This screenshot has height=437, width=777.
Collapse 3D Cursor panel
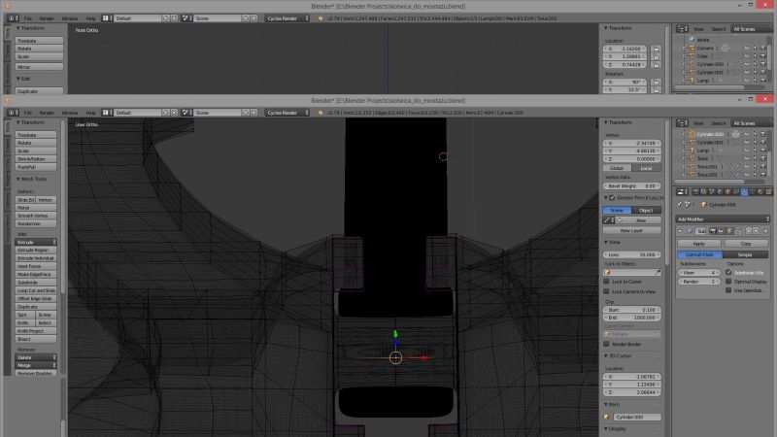605,355
